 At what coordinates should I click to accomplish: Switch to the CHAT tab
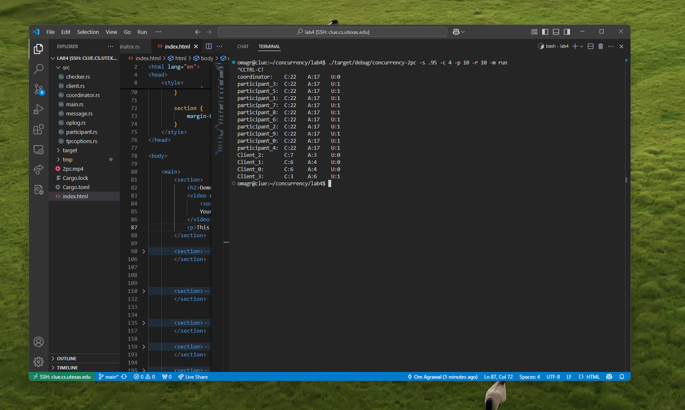click(243, 46)
